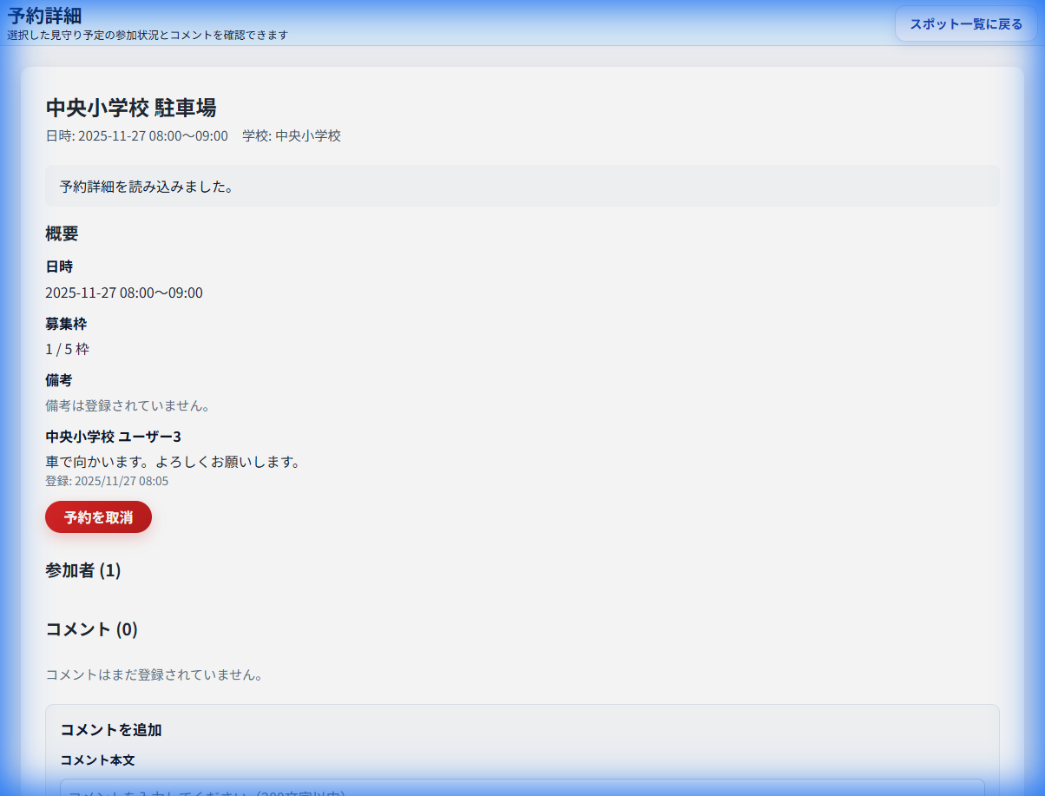Click the 参加者 (1) heading
Screen dimensions: 1045x796
82,570
